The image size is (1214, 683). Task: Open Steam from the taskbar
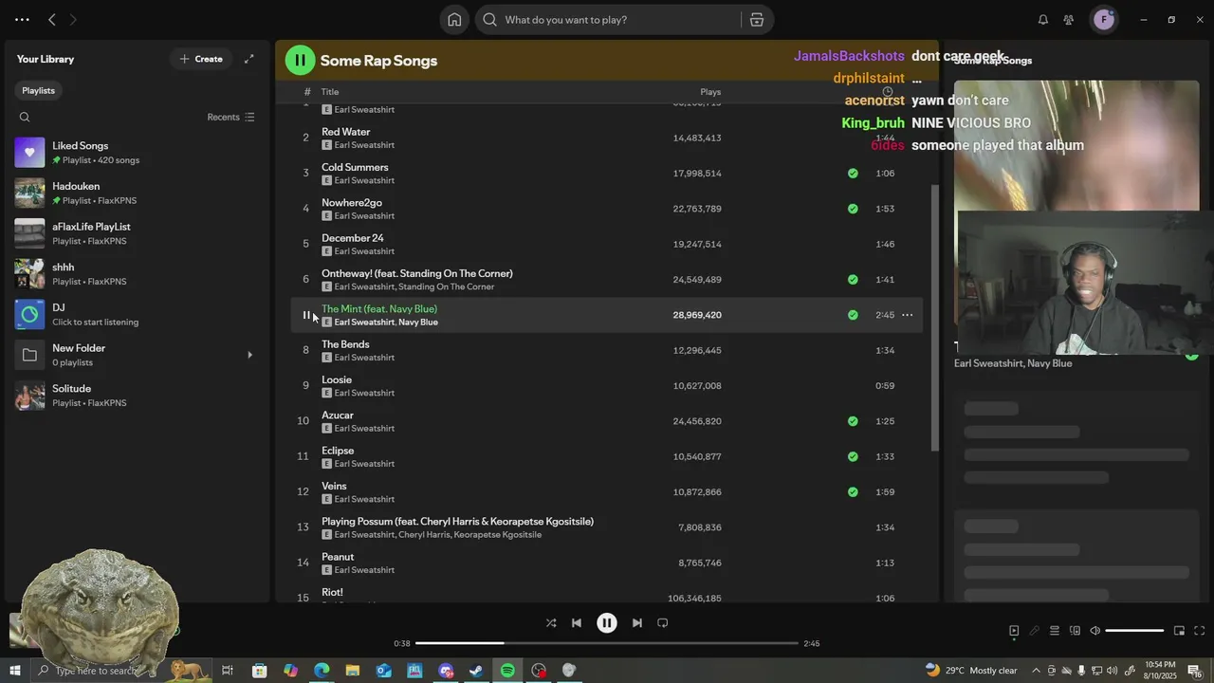point(476,671)
